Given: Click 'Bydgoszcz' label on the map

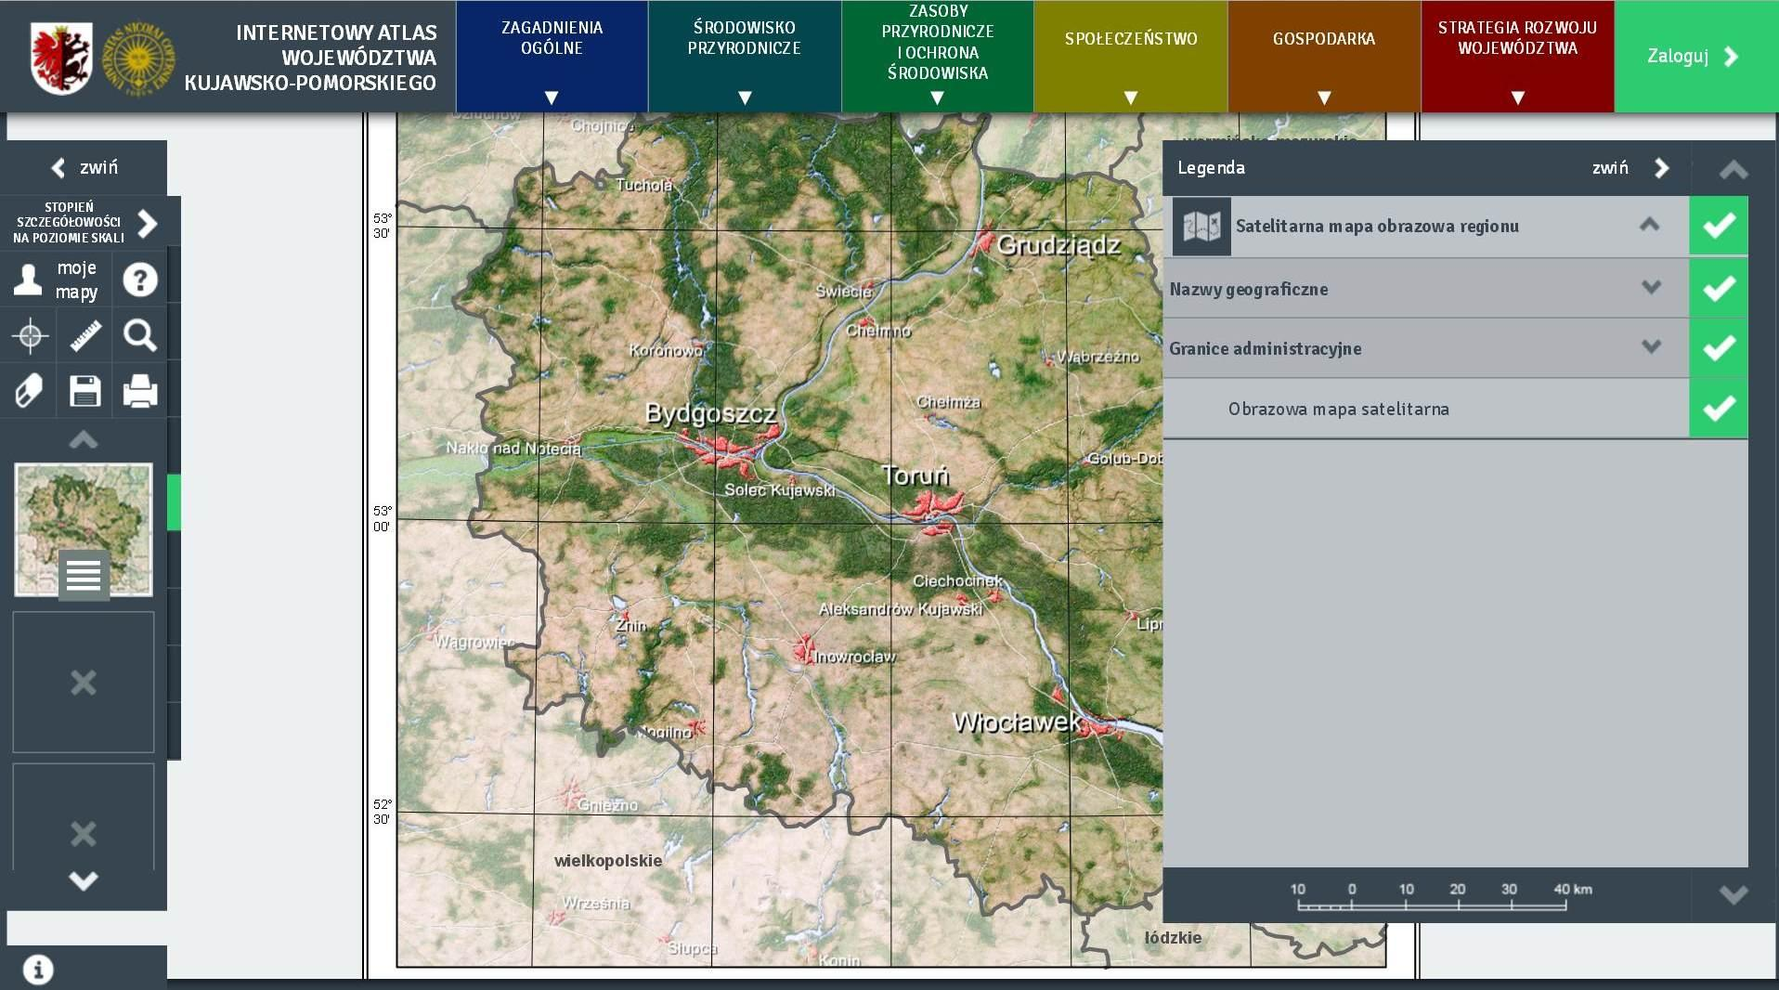Looking at the screenshot, I should click(710, 413).
